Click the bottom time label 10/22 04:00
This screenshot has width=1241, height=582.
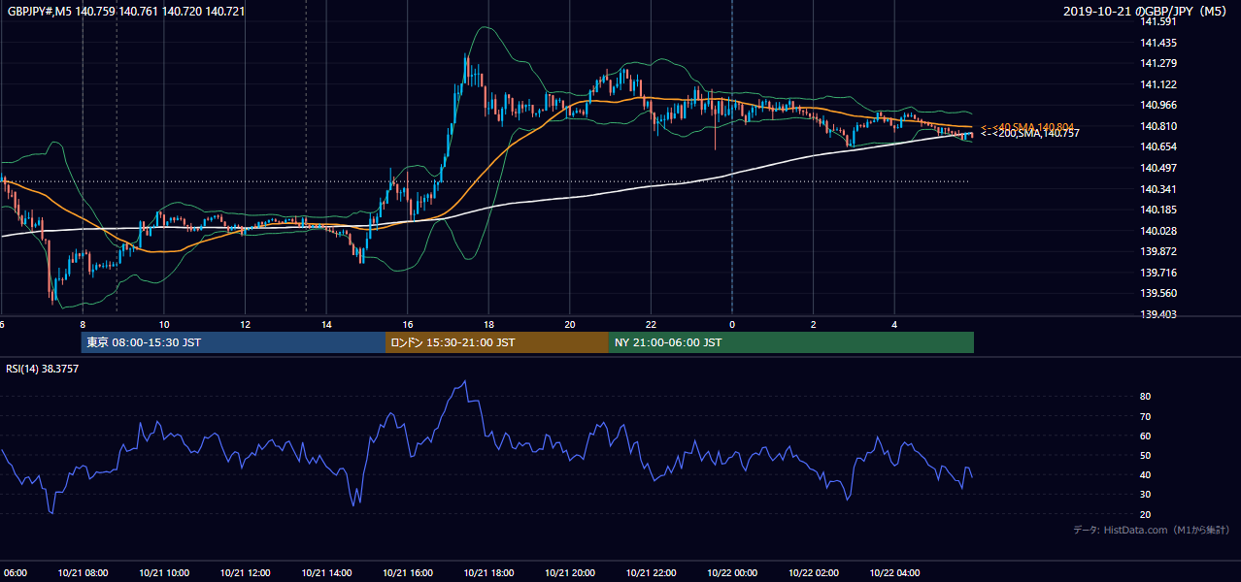tap(894, 573)
